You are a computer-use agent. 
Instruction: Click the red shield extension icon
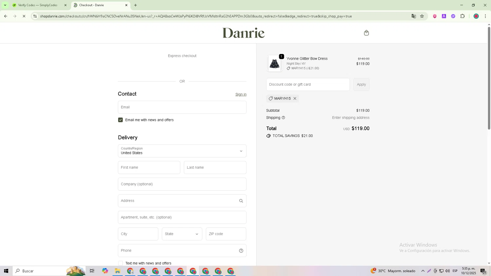[435, 16]
